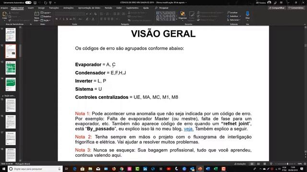
Task: Start presentation from quick access toolbar icon
Action: pos(50,3)
